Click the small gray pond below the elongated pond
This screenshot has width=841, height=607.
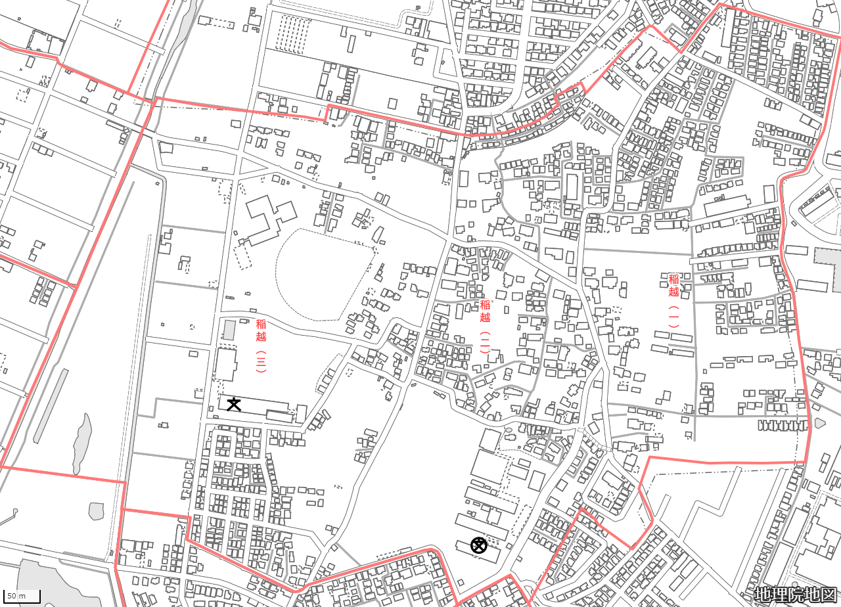click(x=97, y=511)
